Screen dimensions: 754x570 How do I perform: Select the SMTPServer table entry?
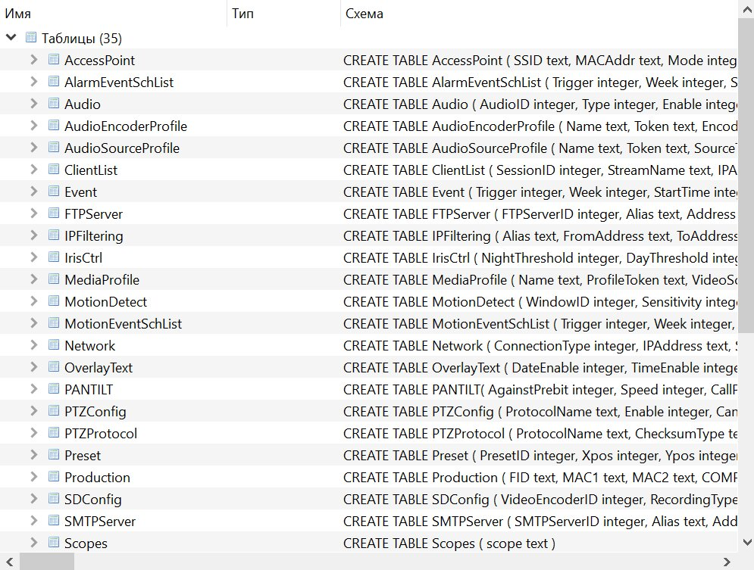click(x=368, y=521)
